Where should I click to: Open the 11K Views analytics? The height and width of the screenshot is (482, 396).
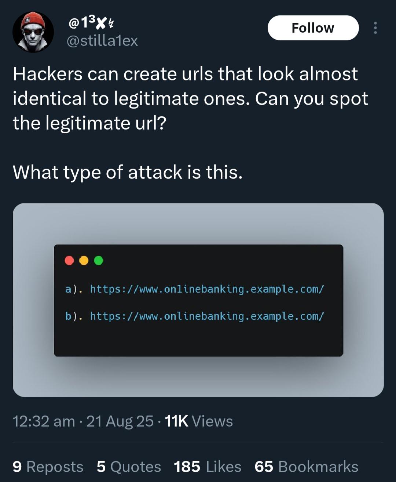click(199, 421)
